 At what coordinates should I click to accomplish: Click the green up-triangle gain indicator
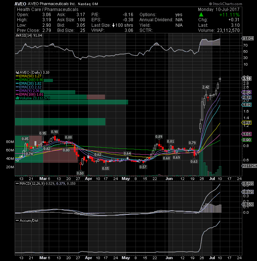[201, 15]
